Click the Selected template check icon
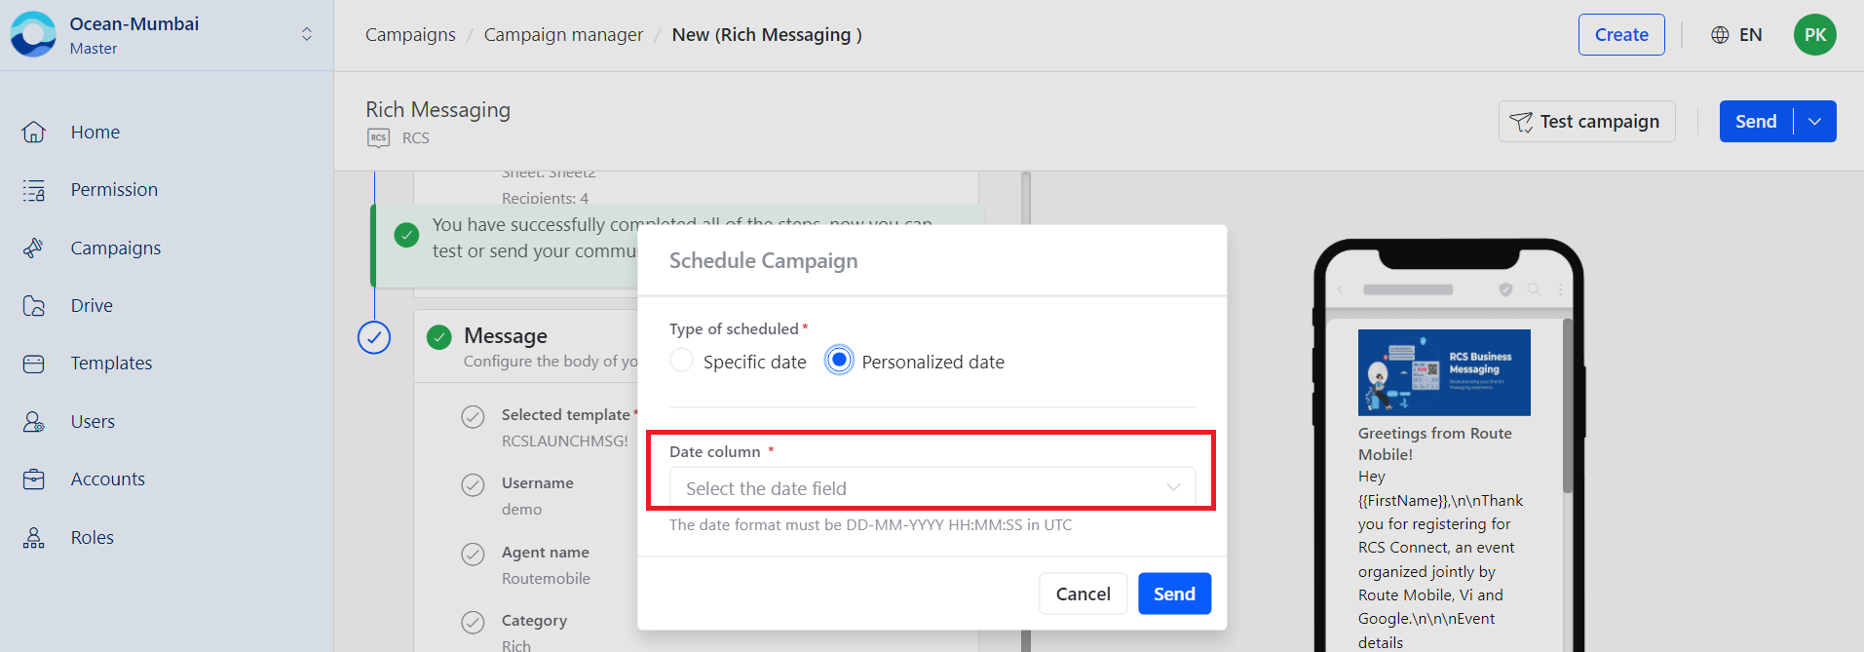1864x652 pixels. [473, 417]
